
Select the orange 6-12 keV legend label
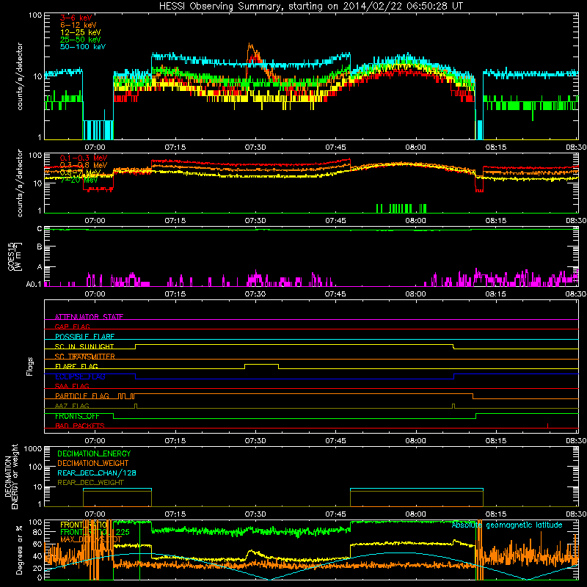click(79, 25)
